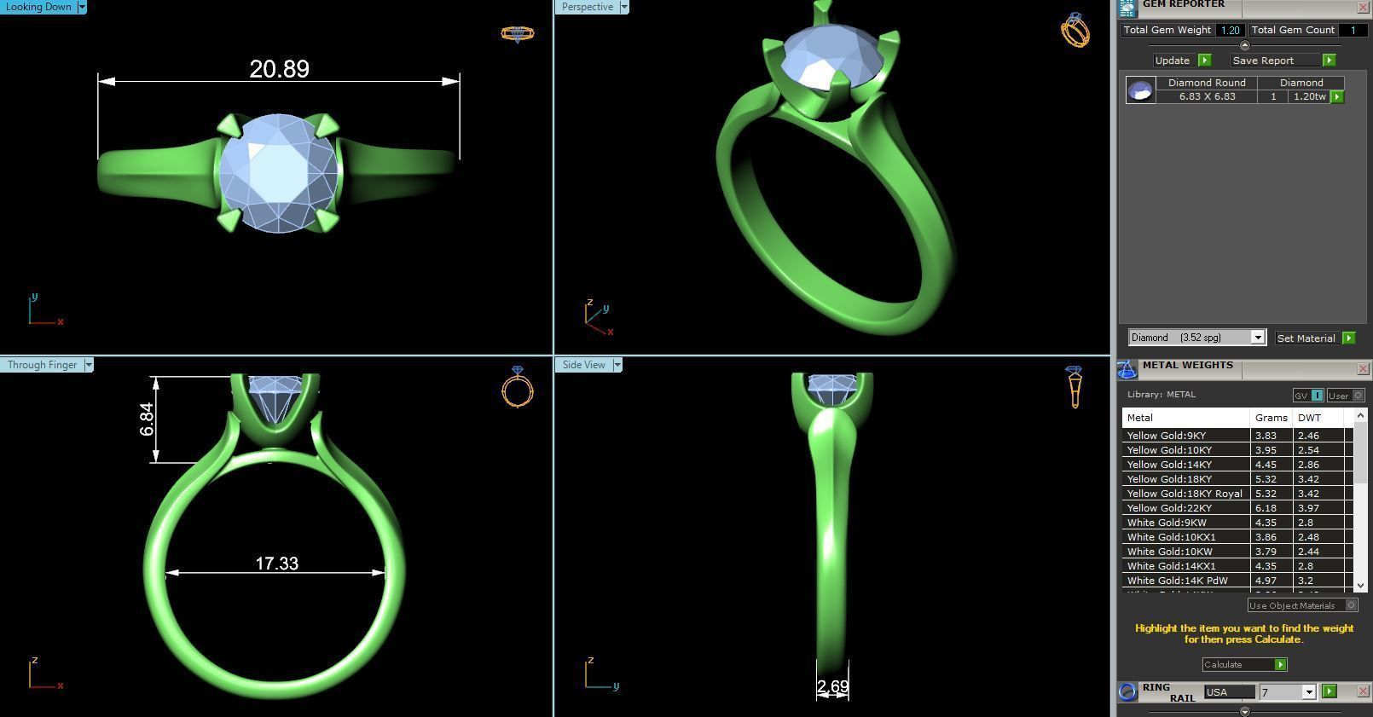
Task: Click the metal list scrollbar down arrow
Action: 1360,586
